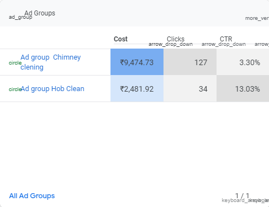This screenshot has width=269, height=207.
Task: Open Ad group Hob Clean link
Action: 52,89
